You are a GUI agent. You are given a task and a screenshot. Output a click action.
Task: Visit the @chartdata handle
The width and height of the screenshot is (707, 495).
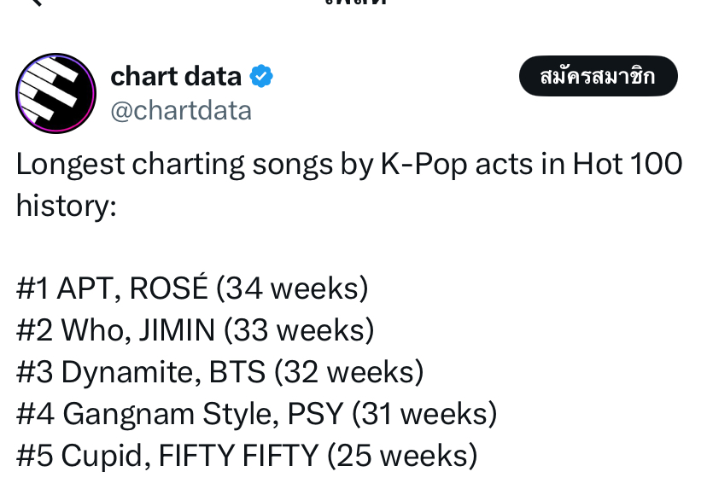[x=181, y=111]
